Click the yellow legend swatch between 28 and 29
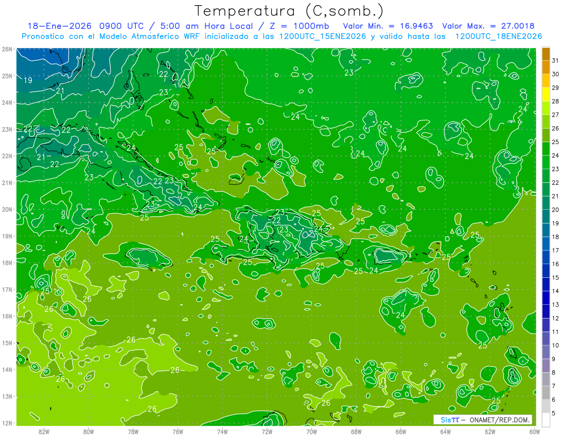 pos(546,94)
